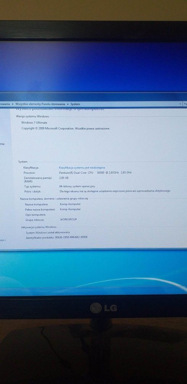
Task: Click the 64-bitowy system operacyjny value
Action: click(x=77, y=186)
